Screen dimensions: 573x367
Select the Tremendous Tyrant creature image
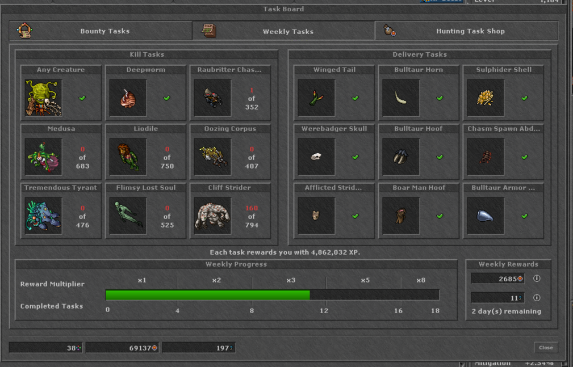44,216
